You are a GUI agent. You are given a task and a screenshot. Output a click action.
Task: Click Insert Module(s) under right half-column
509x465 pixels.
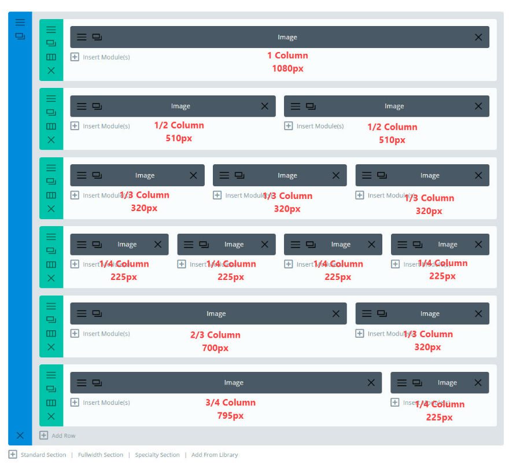314,126
